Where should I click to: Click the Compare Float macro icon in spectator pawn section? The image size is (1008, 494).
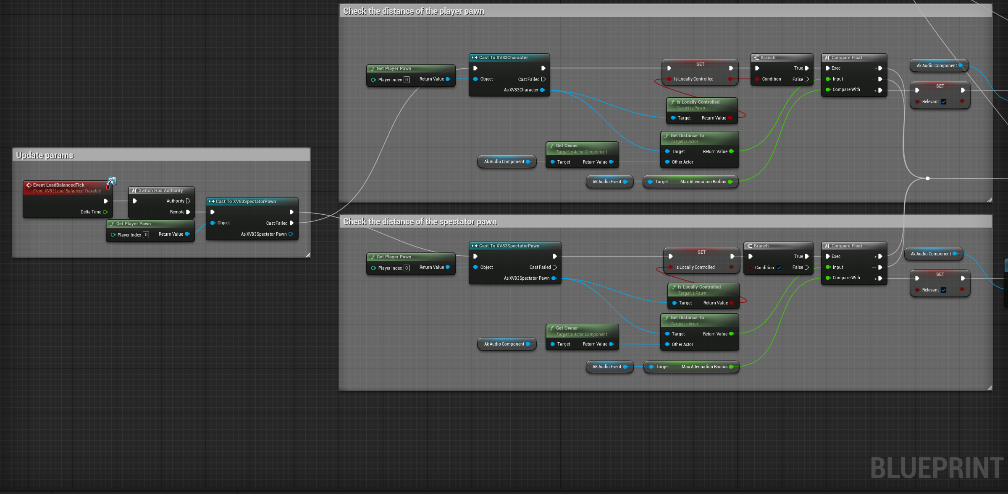click(x=827, y=246)
